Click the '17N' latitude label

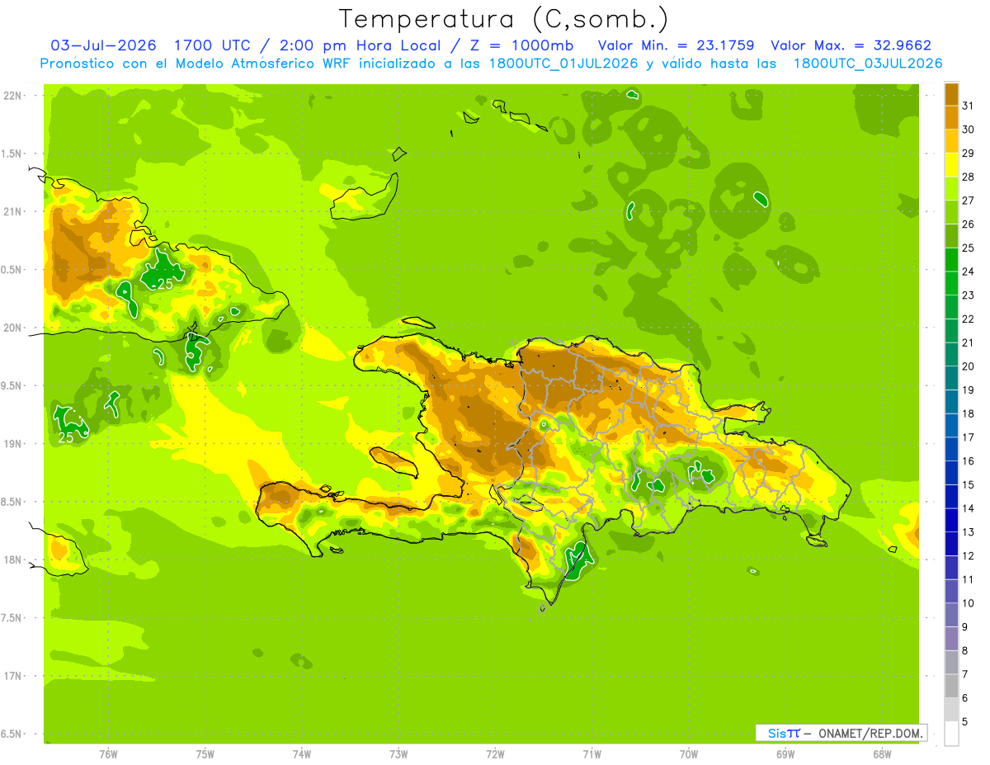(14, 676)
